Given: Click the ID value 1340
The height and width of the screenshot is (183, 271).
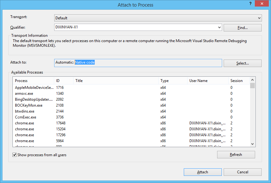Looking at the screenshot, I should (x=60, y=94).
